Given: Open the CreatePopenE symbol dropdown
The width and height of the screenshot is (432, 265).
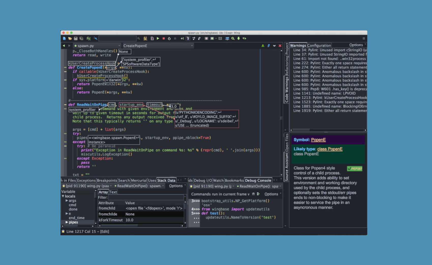Looking at the screenshot, I should pos(158,46).
